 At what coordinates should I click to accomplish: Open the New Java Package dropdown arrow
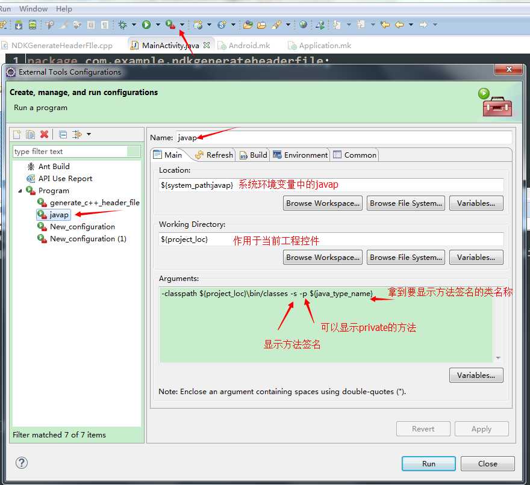pyautogui.click(x=209, y=25)
